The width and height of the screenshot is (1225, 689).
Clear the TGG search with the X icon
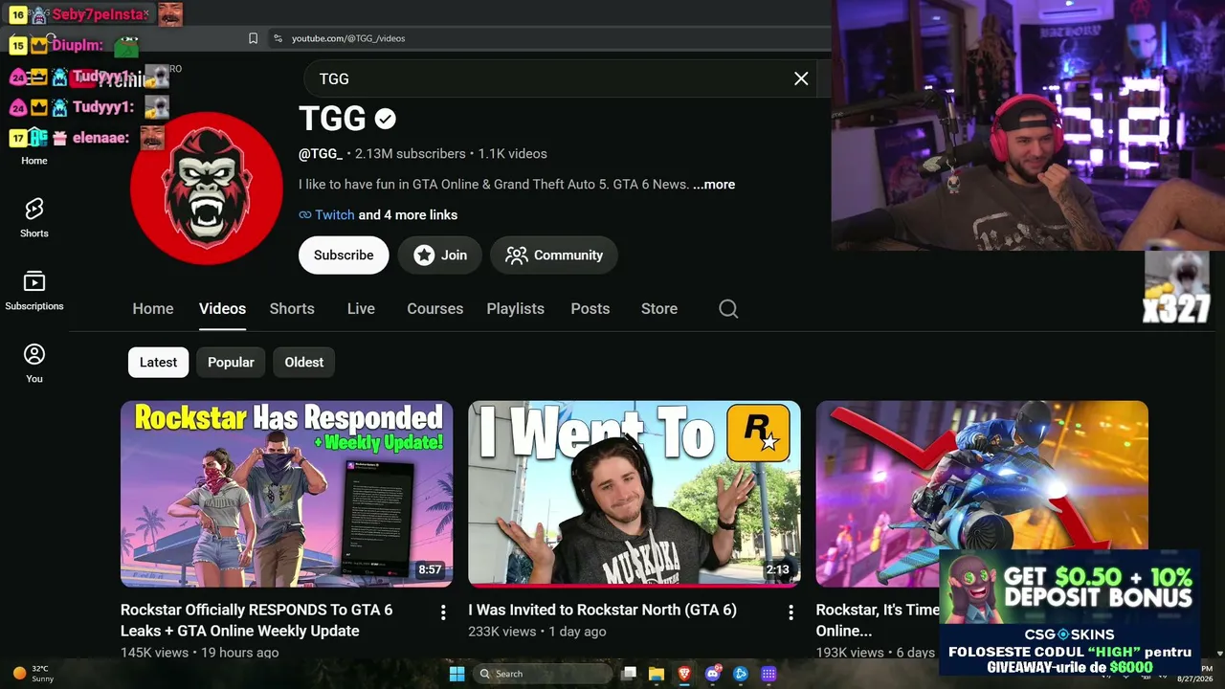pos(801,78)
